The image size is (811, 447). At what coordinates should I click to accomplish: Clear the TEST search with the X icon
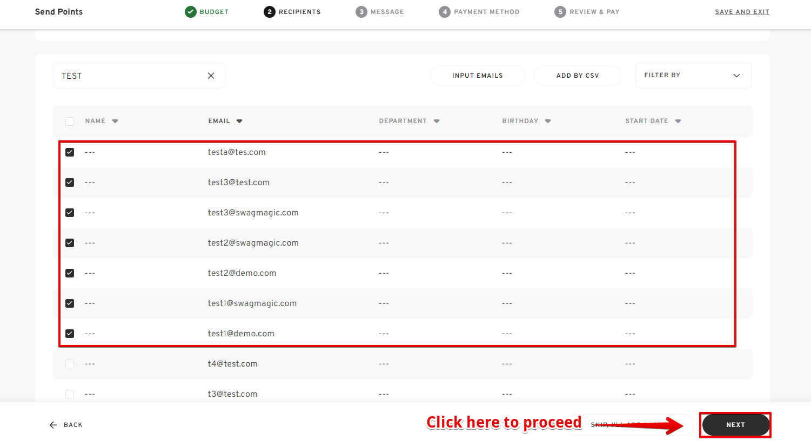tap(211, 76)
